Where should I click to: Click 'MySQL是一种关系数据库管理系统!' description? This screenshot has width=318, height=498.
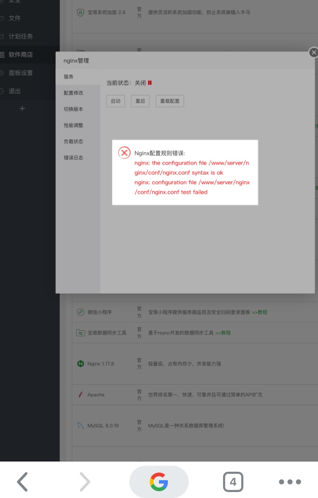pos(186,425)
